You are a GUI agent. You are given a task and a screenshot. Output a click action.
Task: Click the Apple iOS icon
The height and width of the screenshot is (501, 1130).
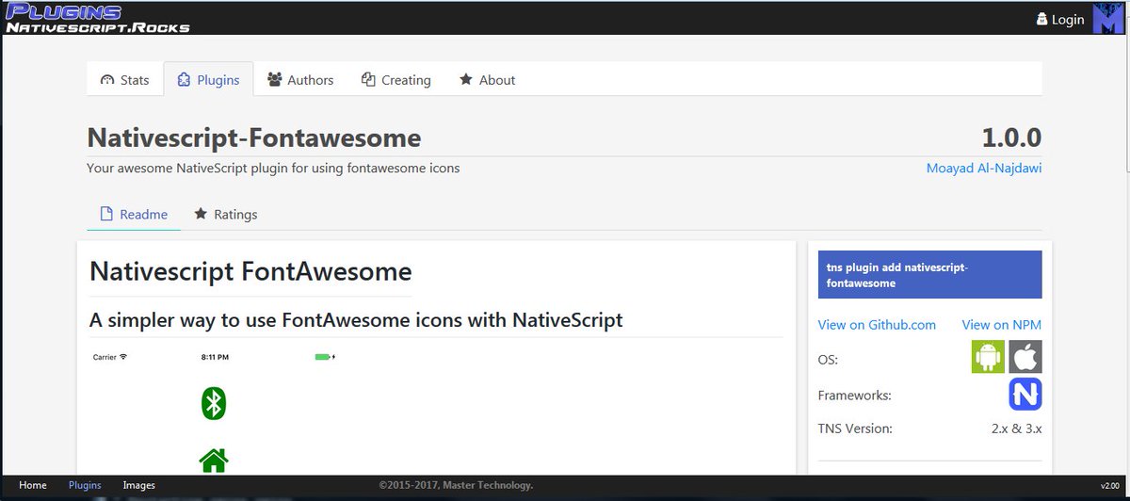[1025, 358]
